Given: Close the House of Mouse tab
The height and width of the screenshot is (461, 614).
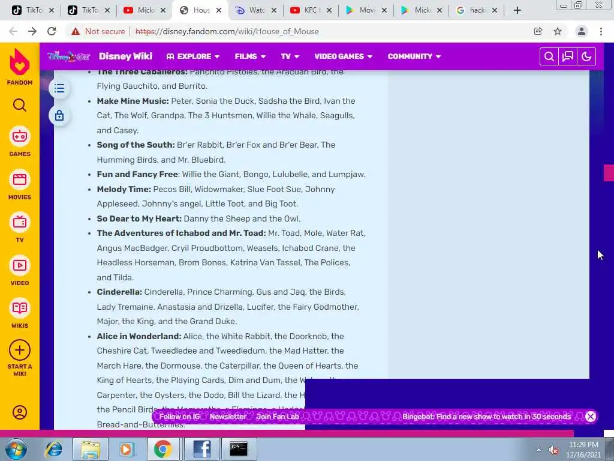Looking at the screenshot, I should (x=219, y=10).
